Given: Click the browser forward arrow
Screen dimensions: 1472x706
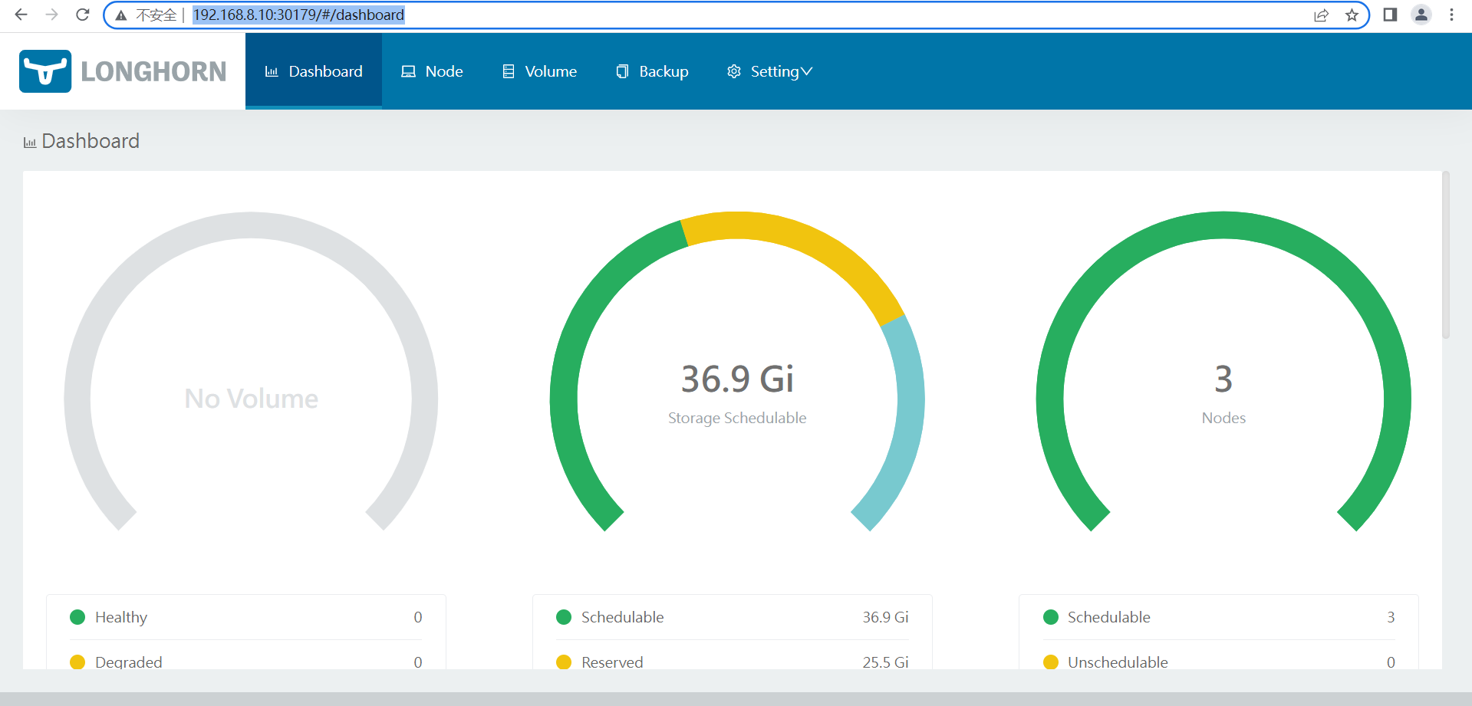Looking at the screenshot, I should 51,15.
